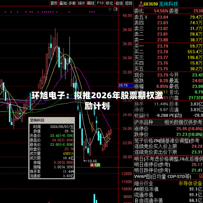
Task: Click the 今开 value 23.42
Action: (198, 75)
